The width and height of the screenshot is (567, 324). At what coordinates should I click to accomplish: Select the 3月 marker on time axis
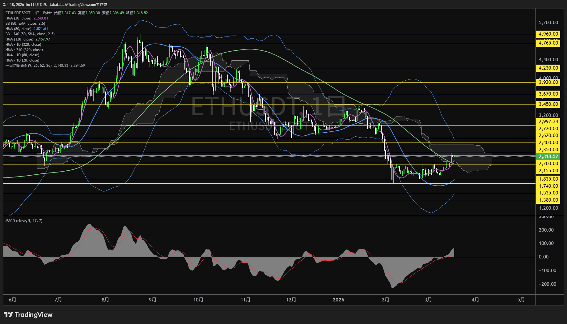[428, 300]
